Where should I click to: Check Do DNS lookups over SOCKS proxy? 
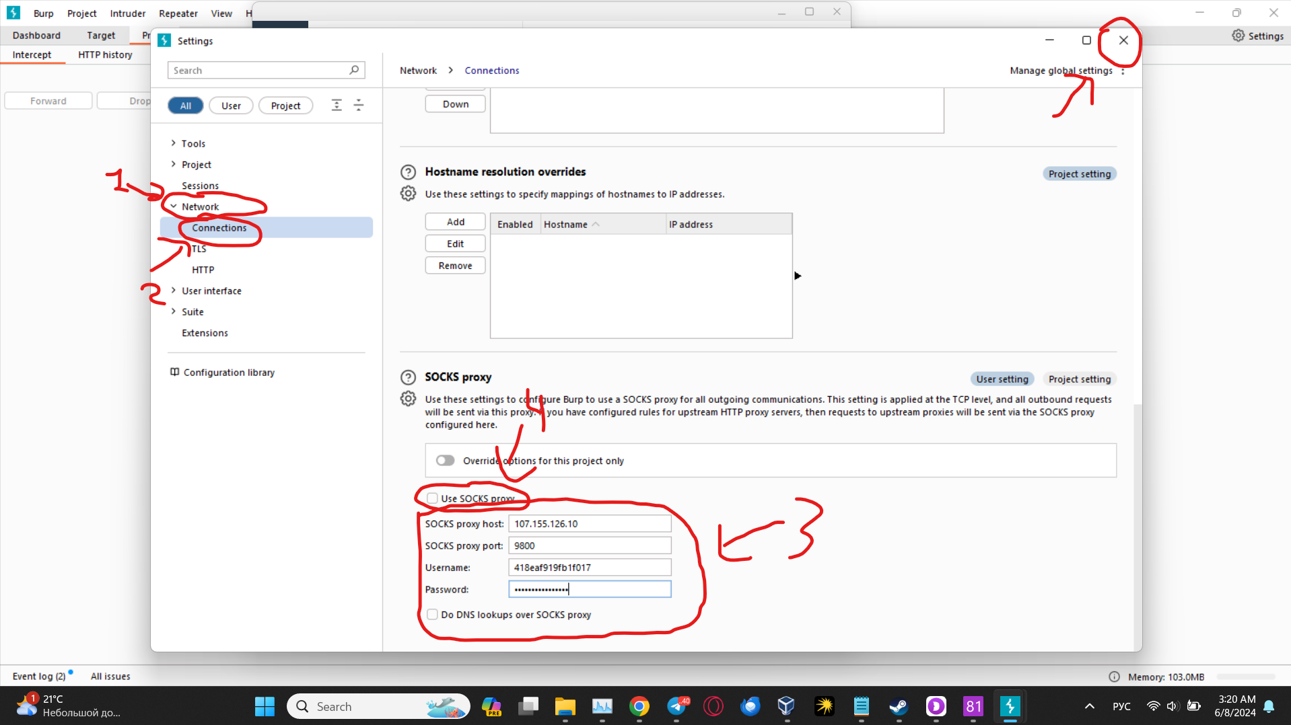click(432, 615)
